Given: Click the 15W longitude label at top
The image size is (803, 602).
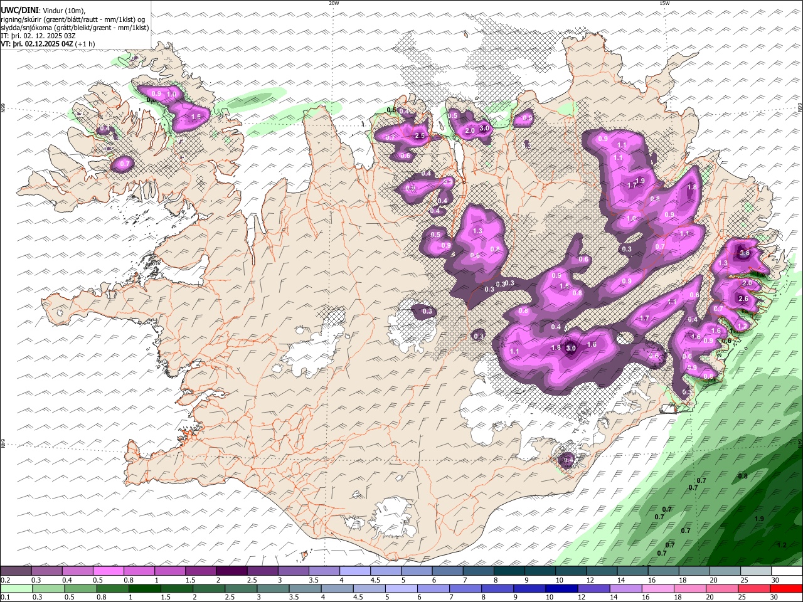Looking at the screenshot, I should 664,3.
